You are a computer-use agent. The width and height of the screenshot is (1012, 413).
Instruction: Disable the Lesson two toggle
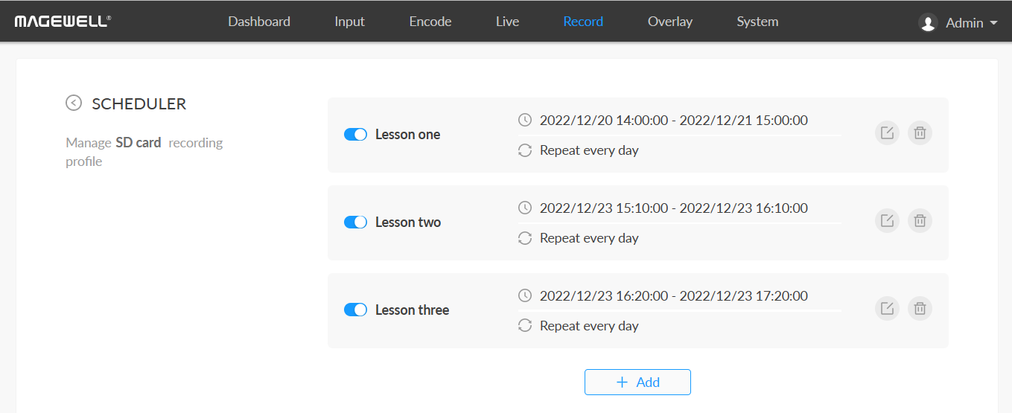(x=355, y=222)
